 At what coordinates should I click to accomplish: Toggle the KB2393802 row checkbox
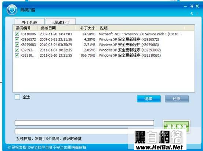[17, 50]
